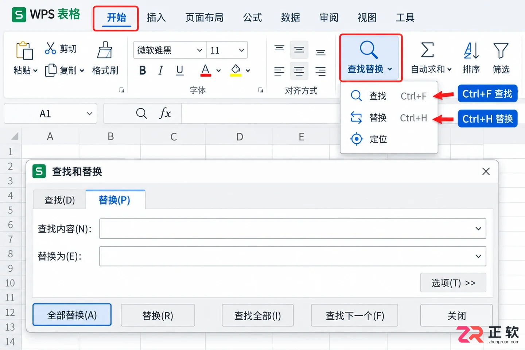Select the Cut scissors tool
The width and height of the screenshot is (525, 350).
tap(50, 48)
